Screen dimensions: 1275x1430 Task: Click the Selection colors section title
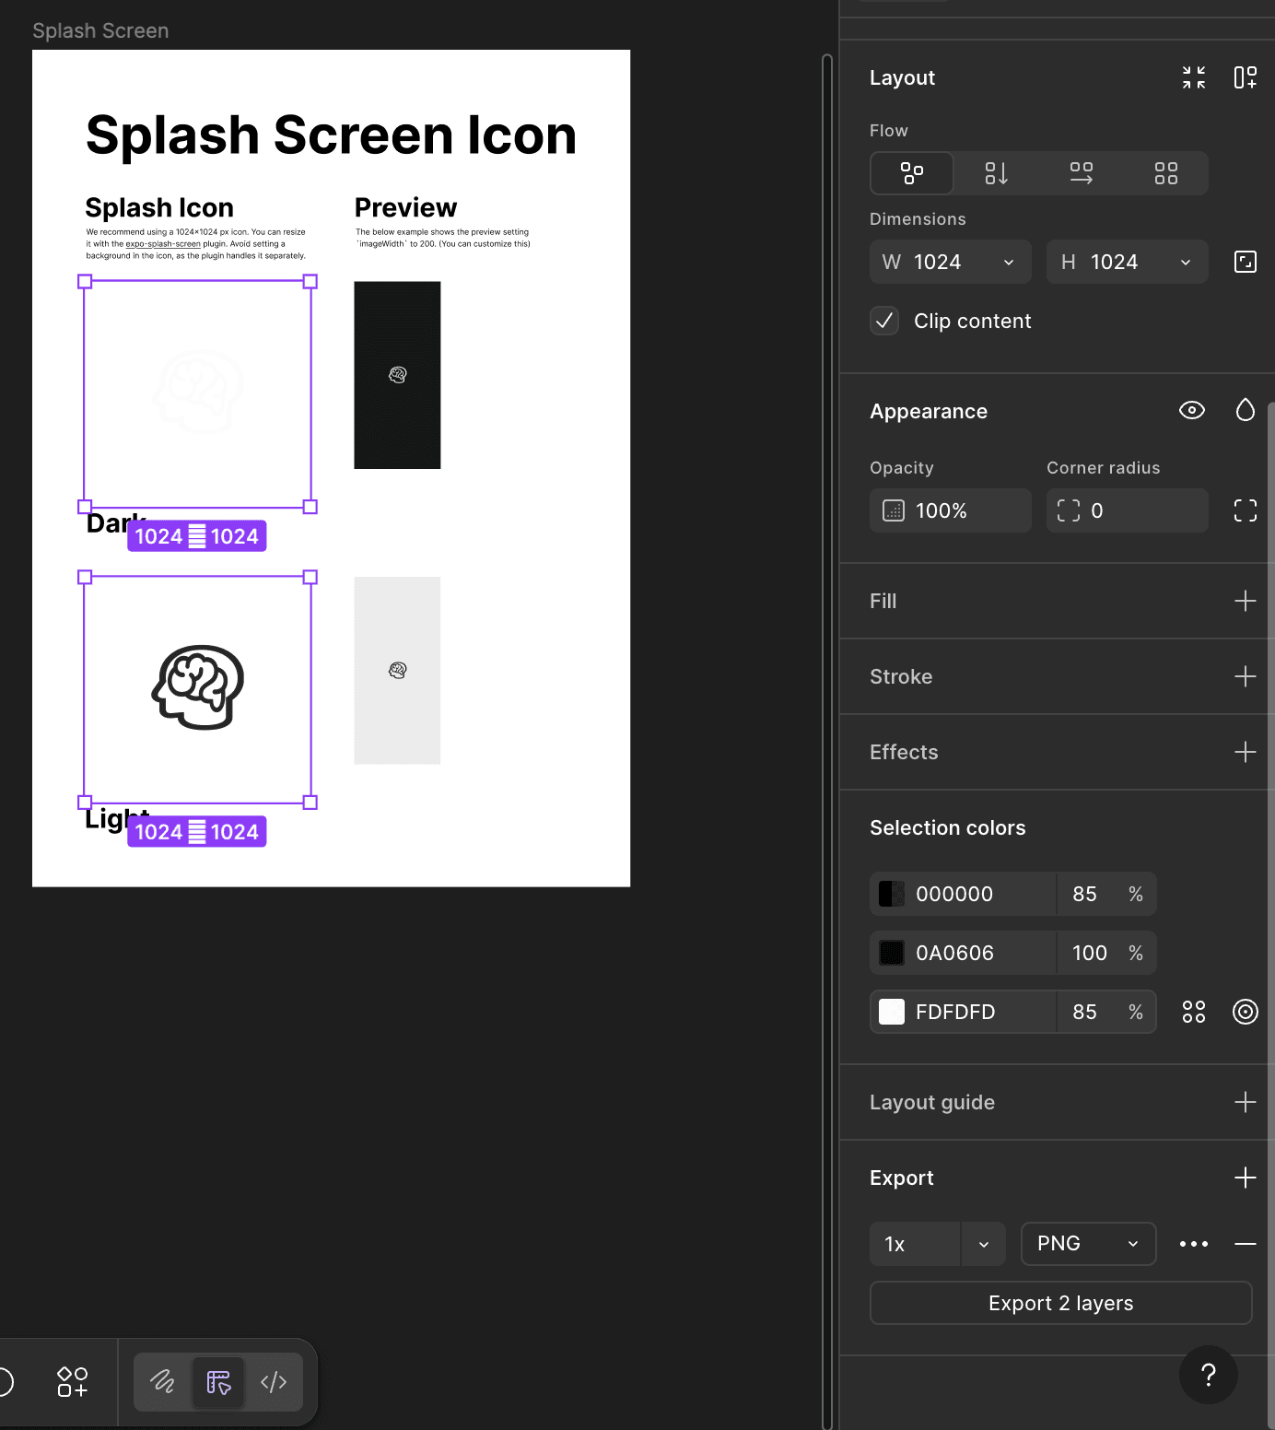948,827
